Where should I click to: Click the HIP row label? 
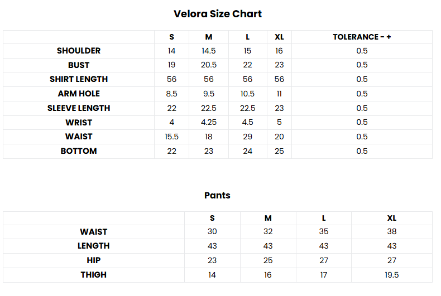(x=93, y=260)
